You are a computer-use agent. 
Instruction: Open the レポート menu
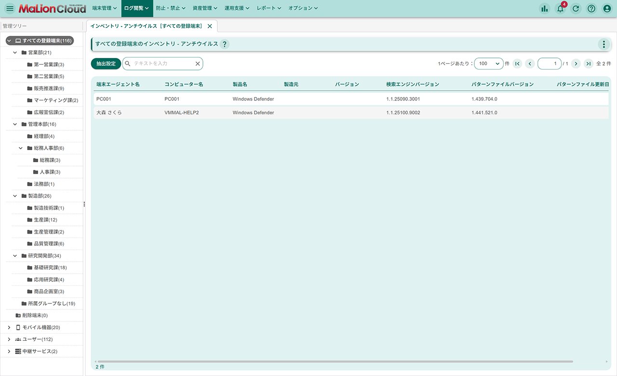coord(269,8)
